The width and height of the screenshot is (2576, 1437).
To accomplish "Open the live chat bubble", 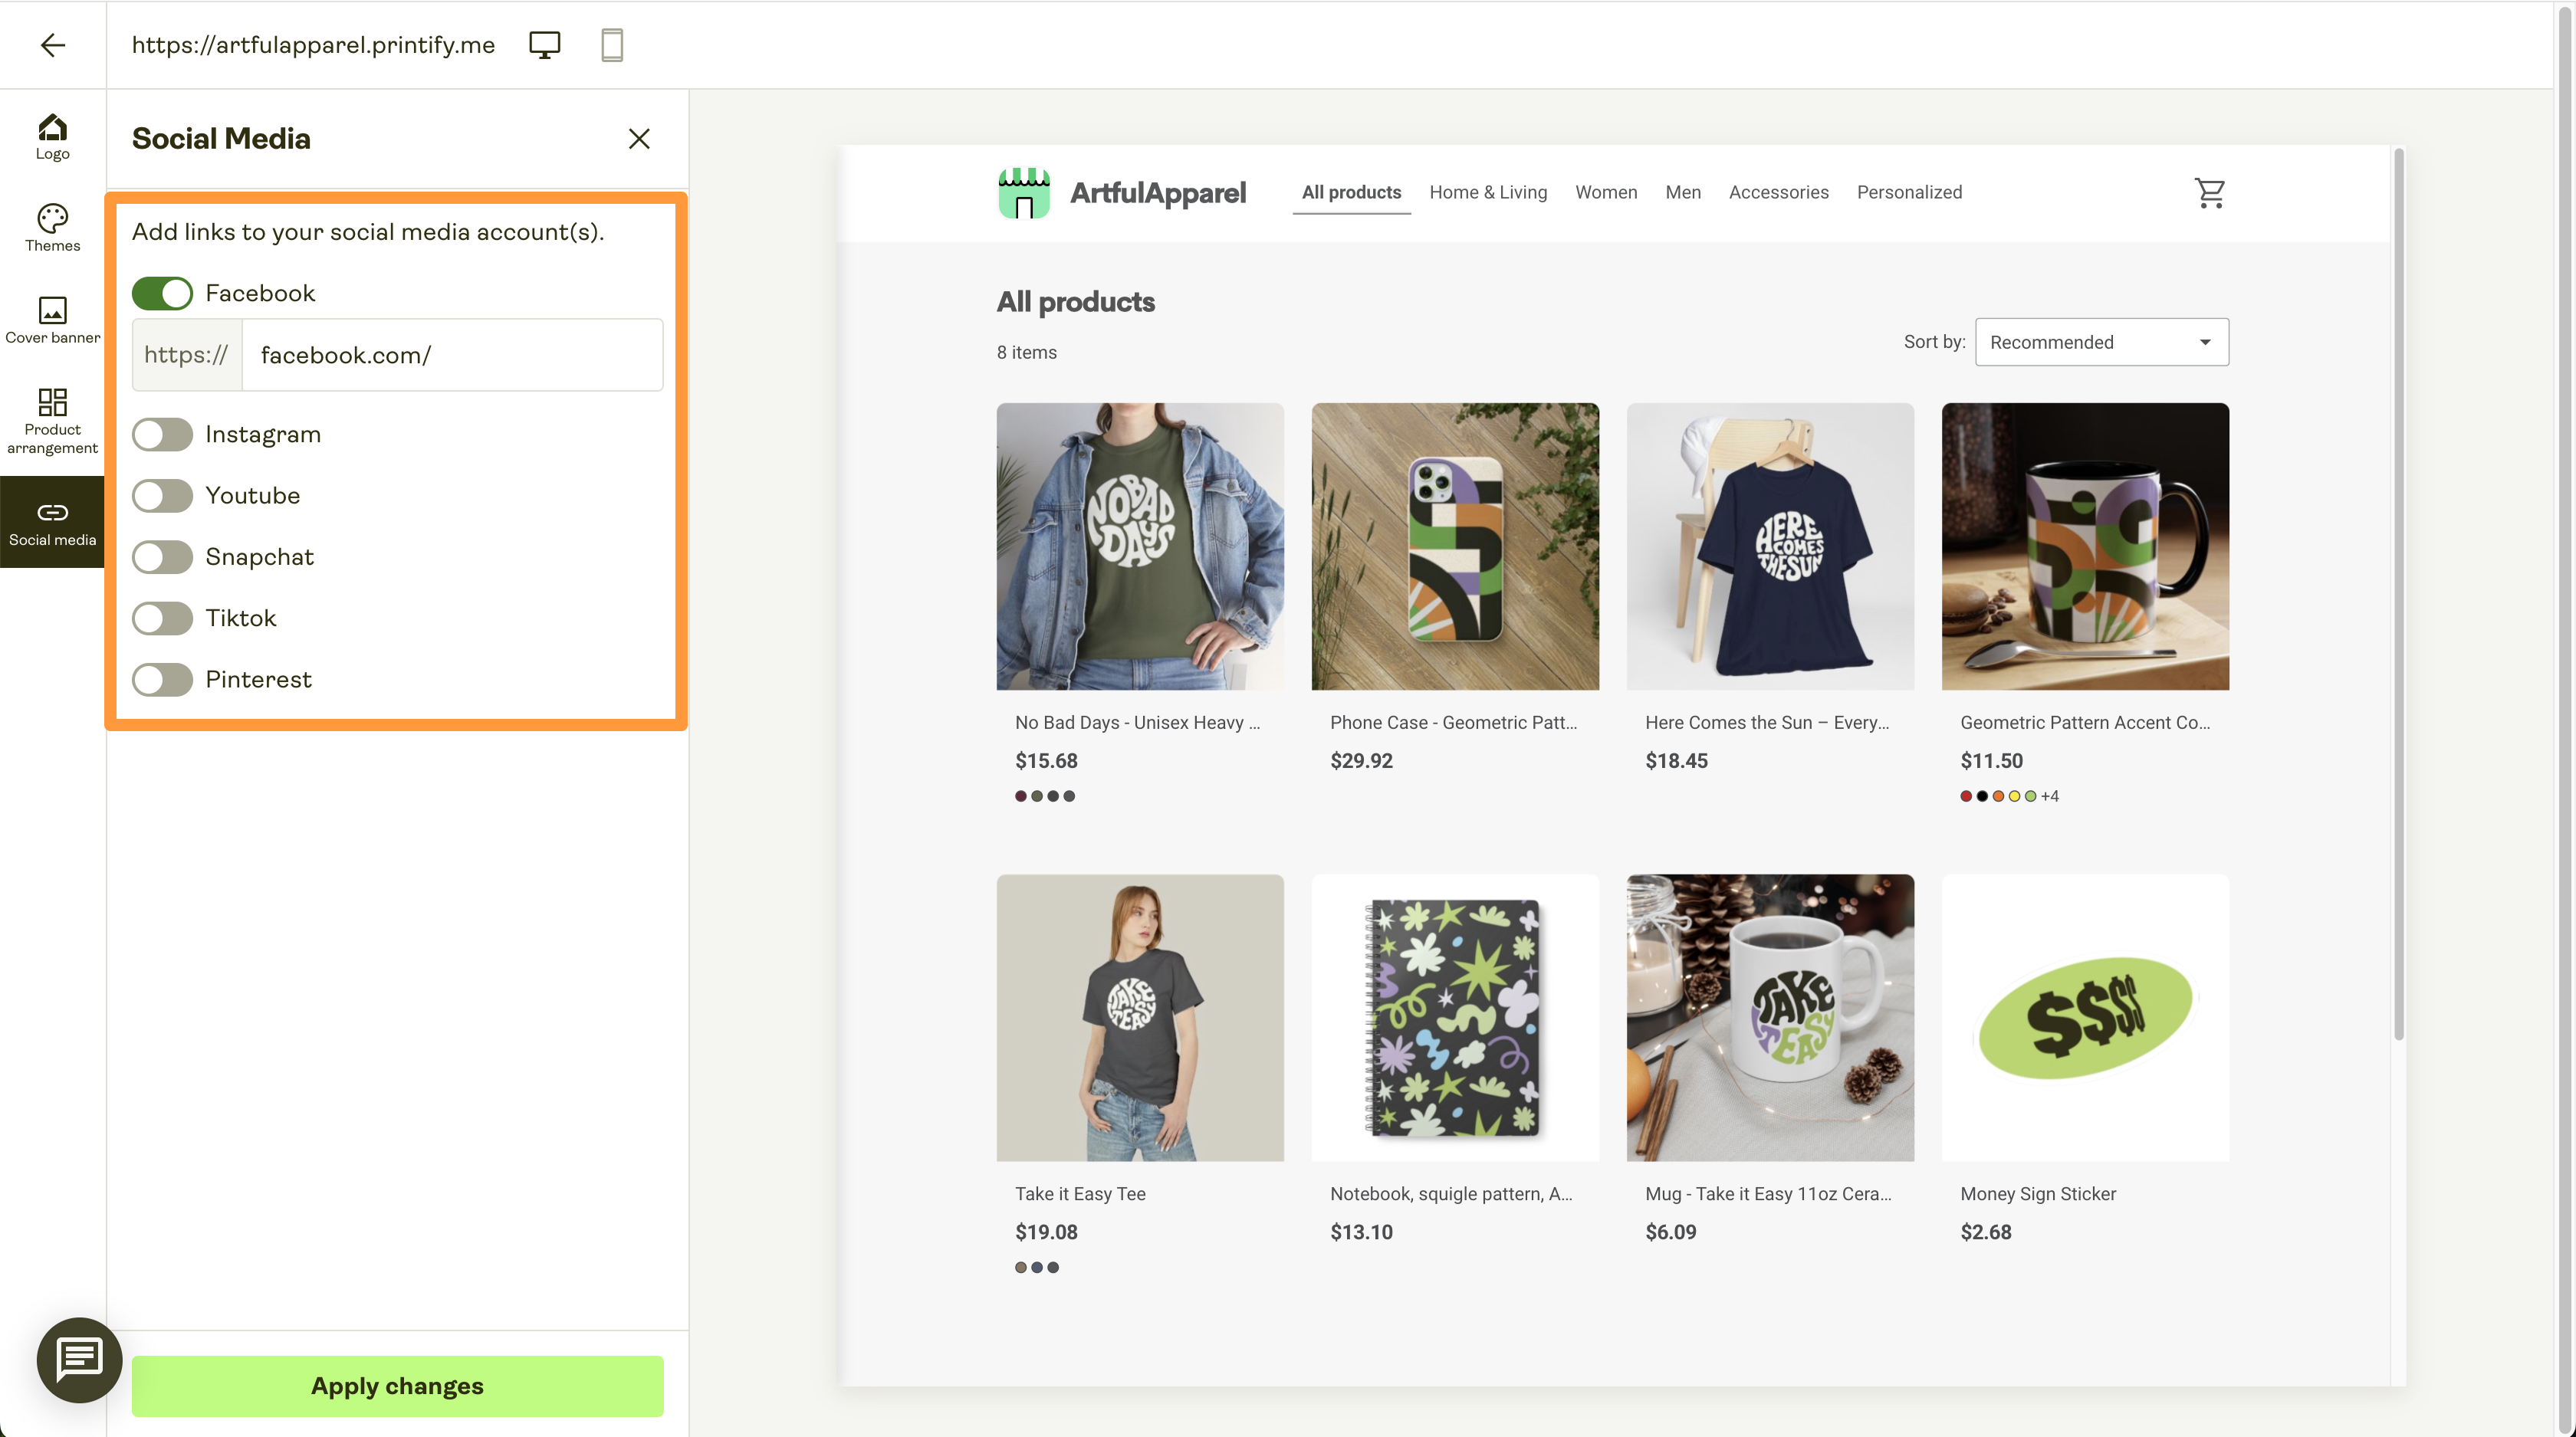I will click(x=79, y=1359).
